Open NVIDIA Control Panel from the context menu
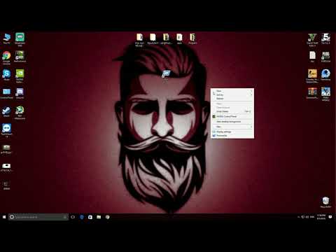 click(232, 116)
